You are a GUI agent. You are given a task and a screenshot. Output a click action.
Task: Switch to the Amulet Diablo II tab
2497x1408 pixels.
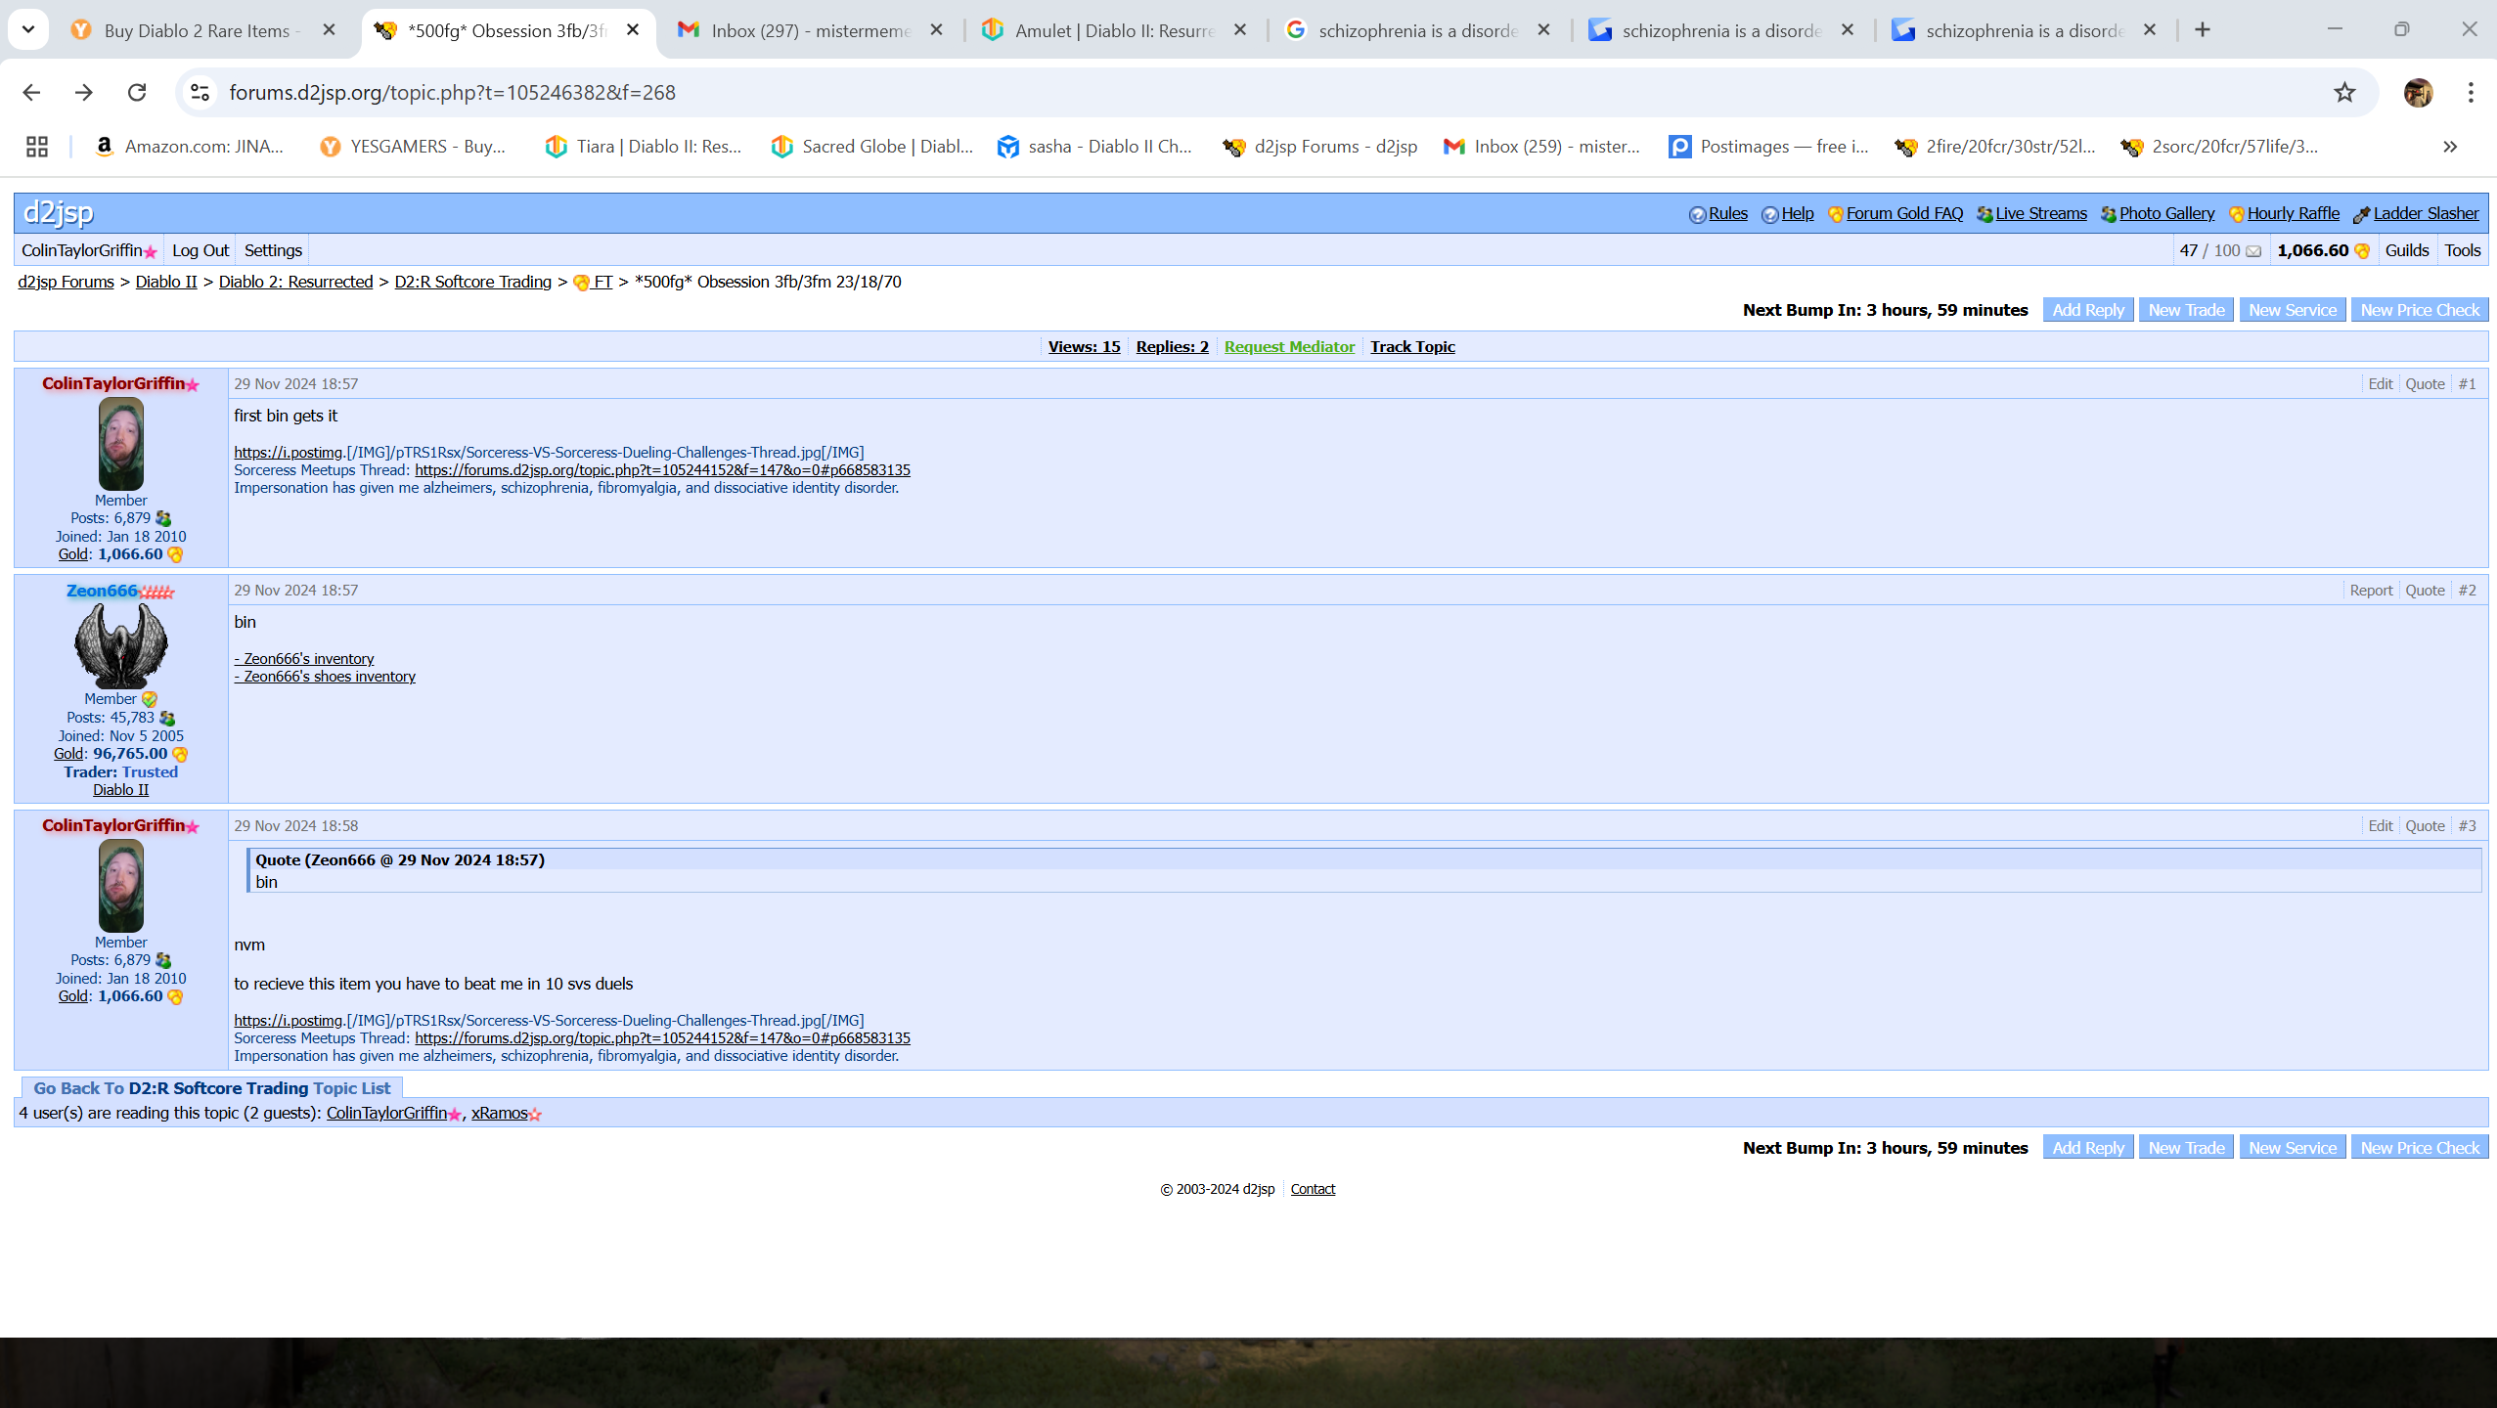[1113, 30]
